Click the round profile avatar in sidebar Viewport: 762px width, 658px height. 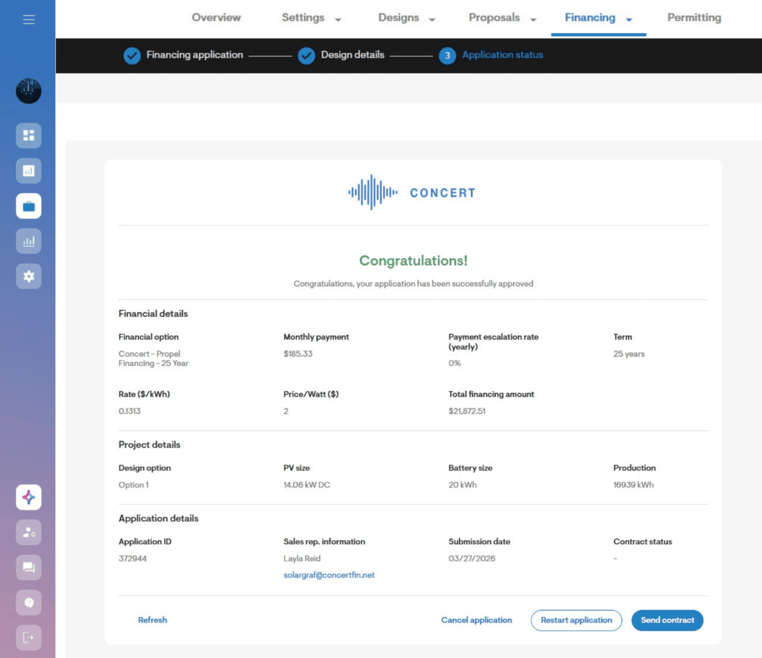[x=29, y=91]
